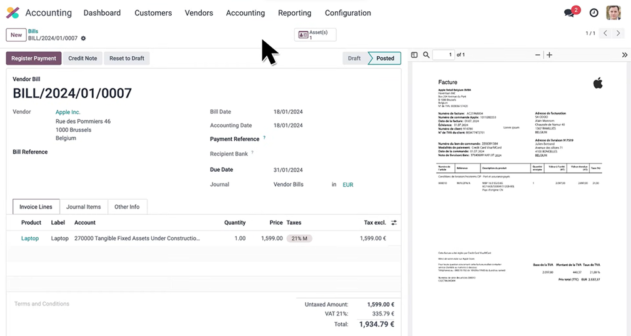Click the Register Payment button
Image resolution: width=631 pixels, height=336 pixels.
(x=34, y=58)
